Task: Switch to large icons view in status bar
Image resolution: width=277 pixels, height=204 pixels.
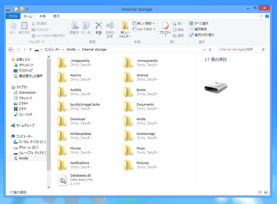Action: [x=266, y=192]
